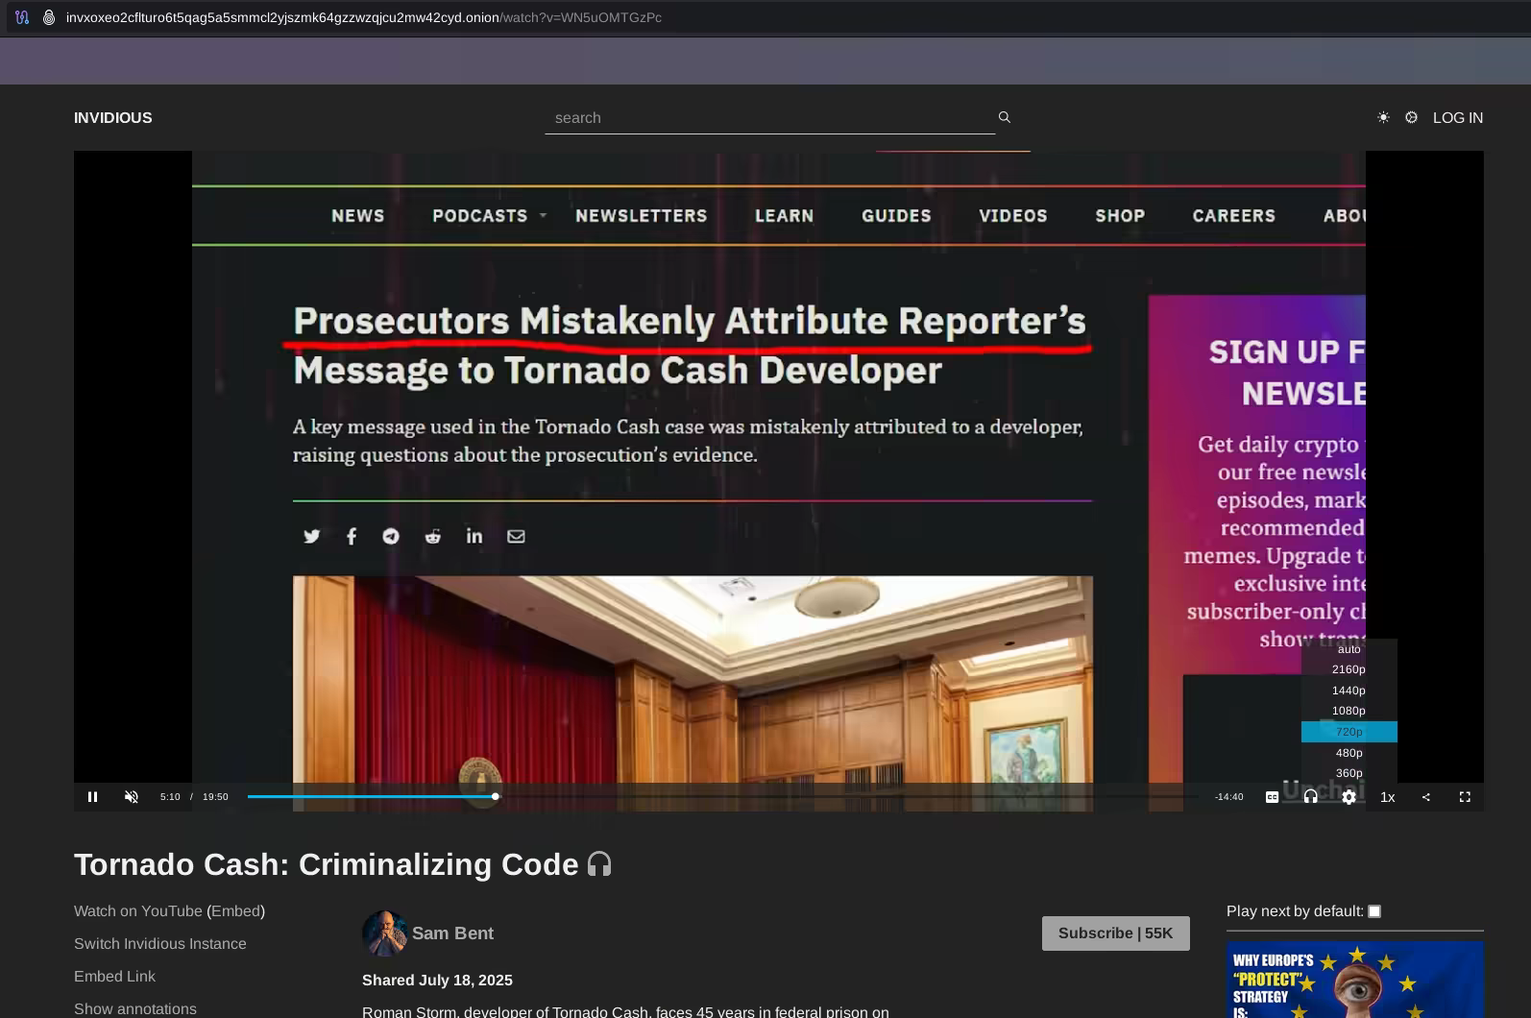Image resolution: width=1531 pixels, height=1018 pixels.
Task: Toggle light theme with sun icon
Action: click(x=1383, y=117)
